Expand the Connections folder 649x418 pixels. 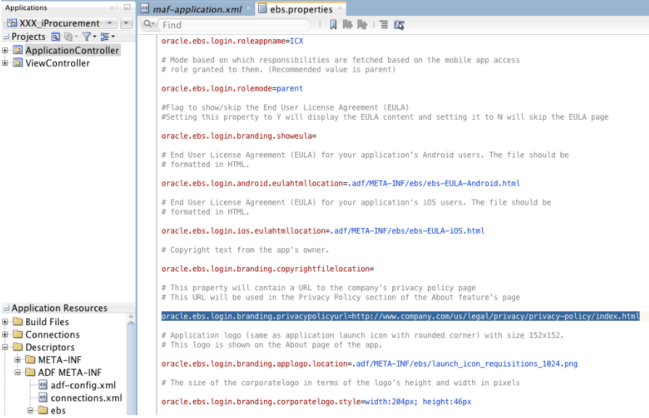pos(5,335)
